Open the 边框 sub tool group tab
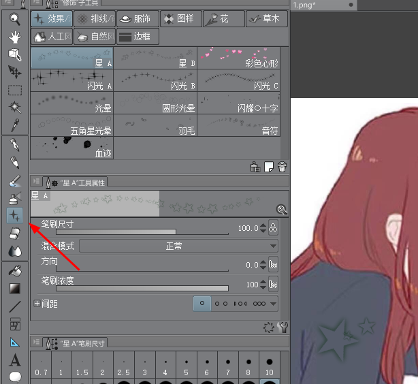The height and width of the screenshot is (384, 418). point(138,36)
